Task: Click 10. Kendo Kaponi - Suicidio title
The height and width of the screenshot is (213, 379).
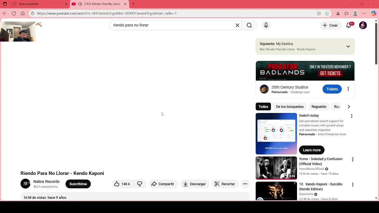Action: (x=321, y=187)
